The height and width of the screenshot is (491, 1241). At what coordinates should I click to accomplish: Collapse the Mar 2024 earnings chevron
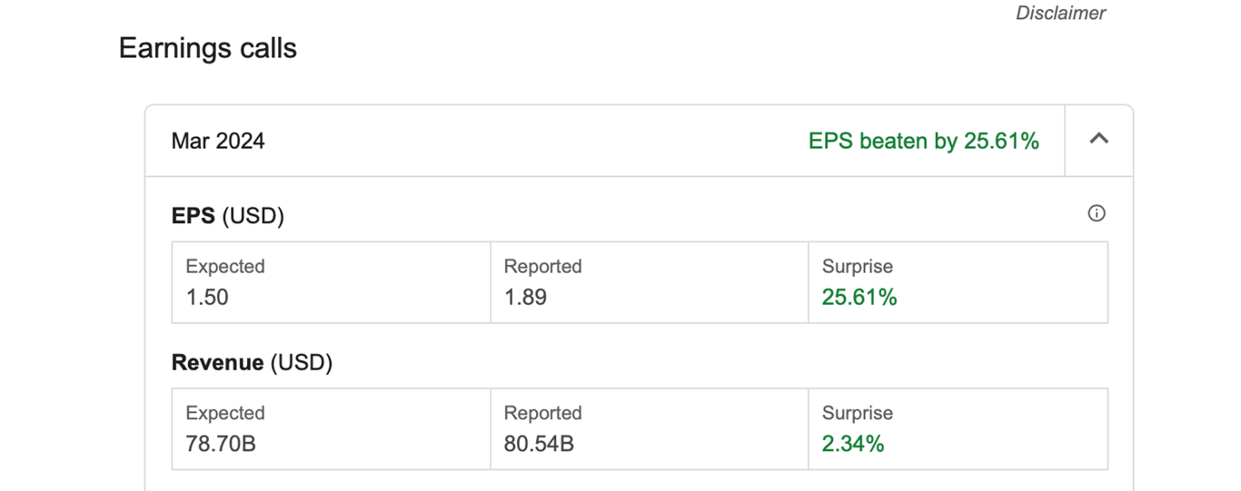point(1098,139)
